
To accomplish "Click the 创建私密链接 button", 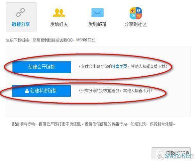I will [x=42, y=91].
